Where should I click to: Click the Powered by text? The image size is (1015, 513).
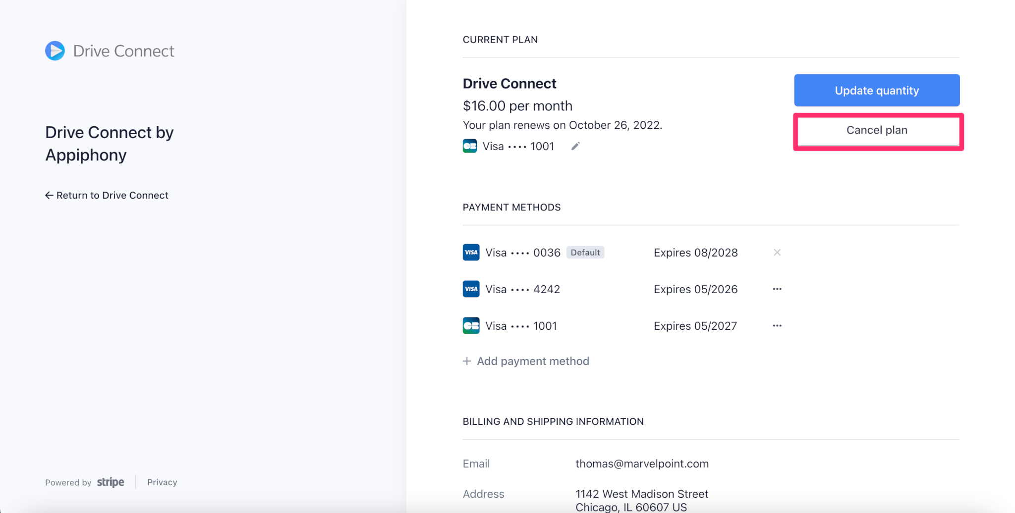coord(68,482)
